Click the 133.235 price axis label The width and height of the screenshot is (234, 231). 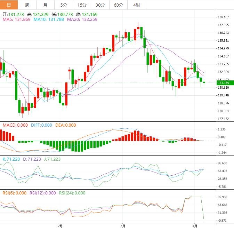223,64
